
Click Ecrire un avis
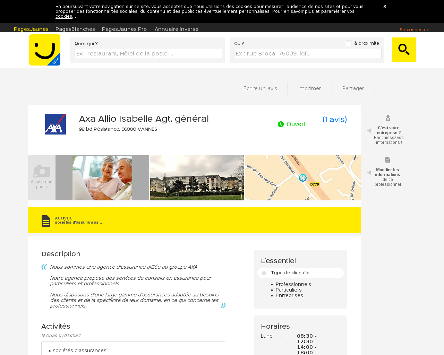tap(260, 88)
